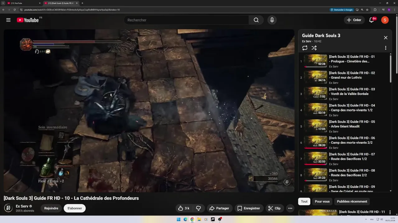Click the Clip scissors button
398x223 pixels.
pos(274,208)
